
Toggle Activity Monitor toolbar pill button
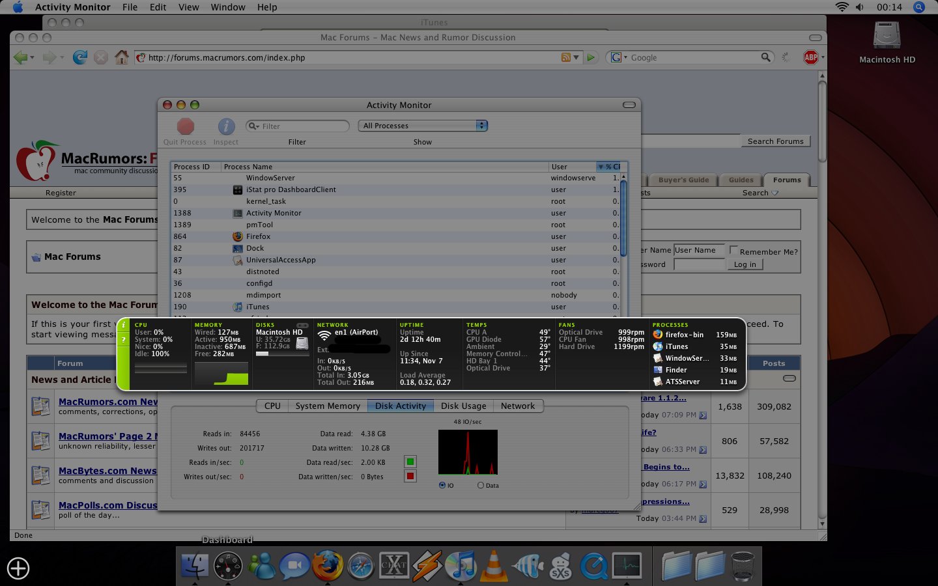click(x=629, y=105)
